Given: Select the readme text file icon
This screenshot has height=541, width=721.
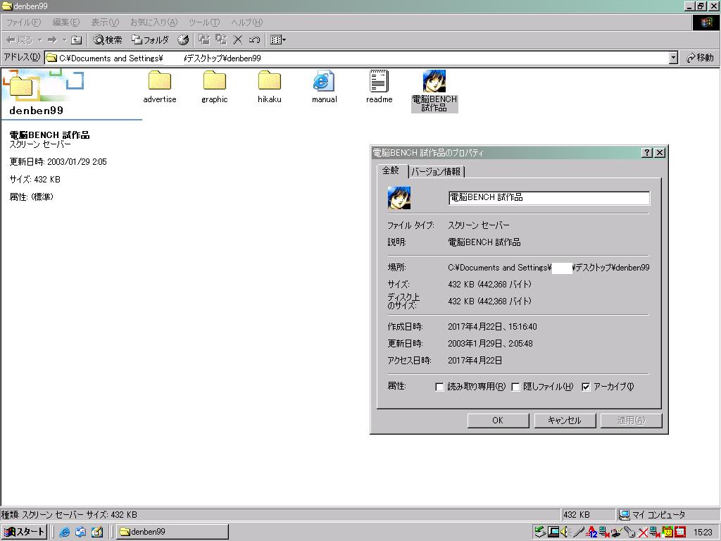Looking at the screenshot, I should click(379, 82).
